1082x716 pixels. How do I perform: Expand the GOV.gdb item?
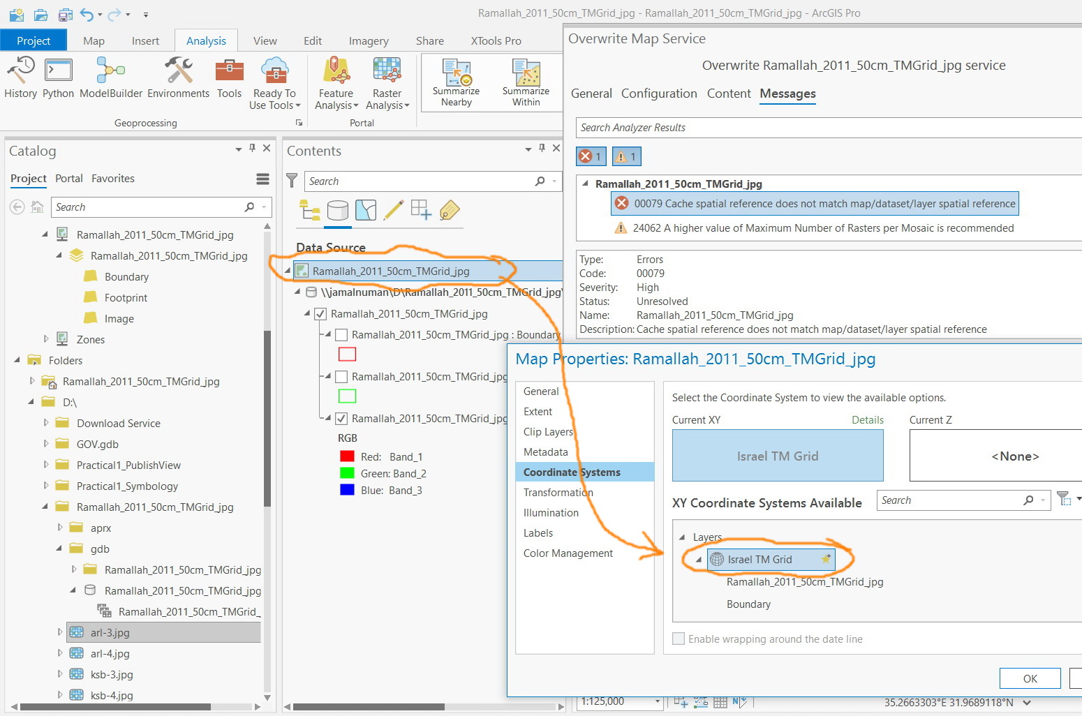(x=46, y=444)
